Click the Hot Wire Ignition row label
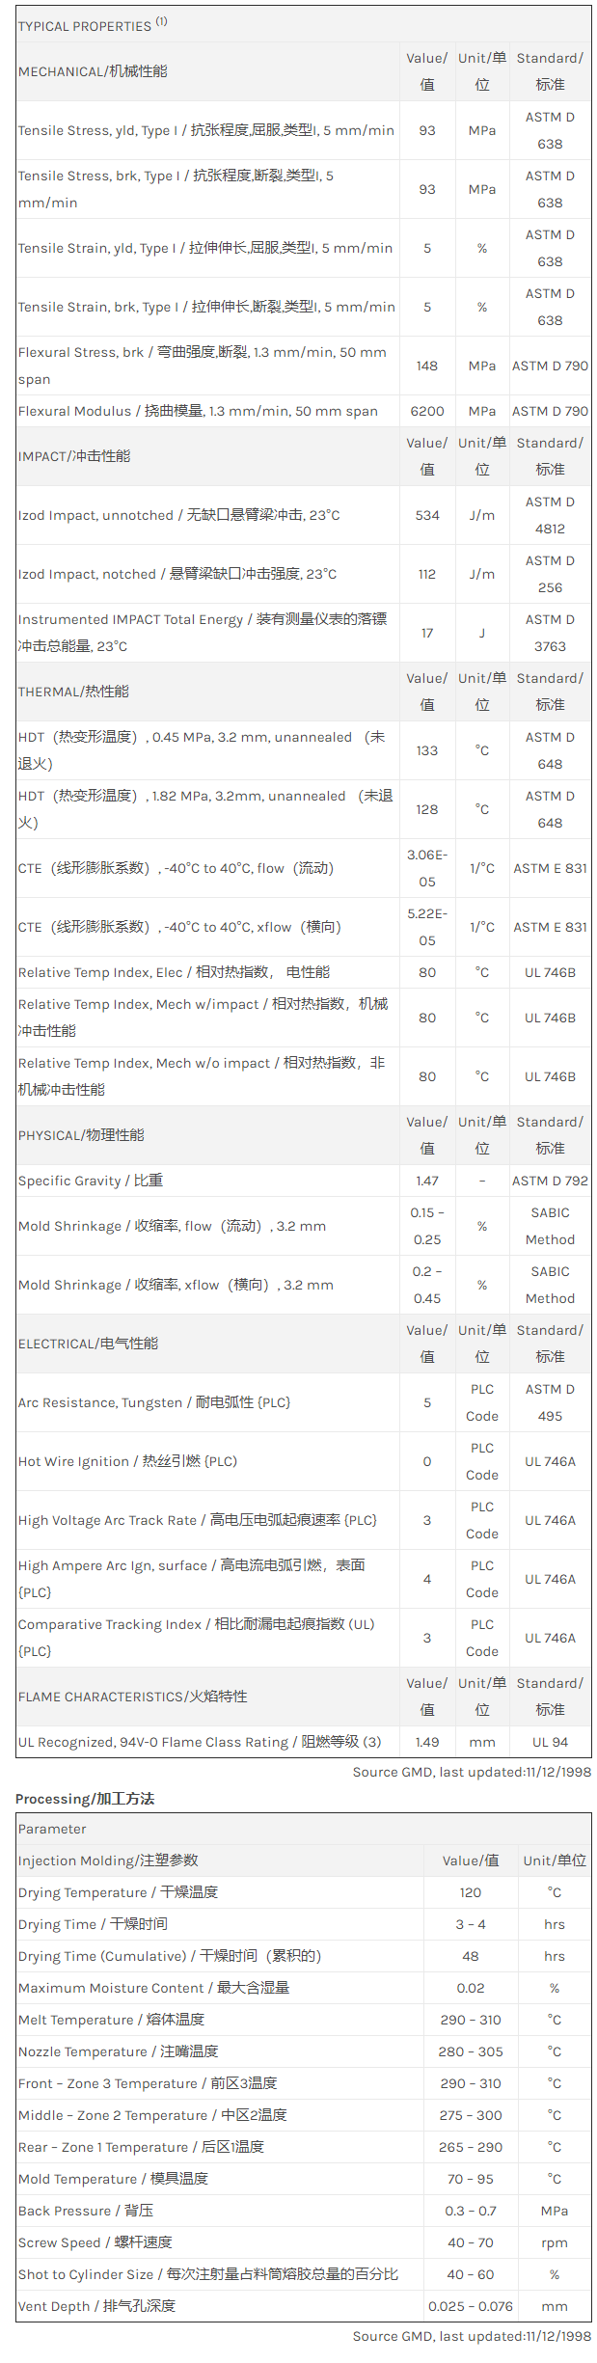 click(127, 1461)
